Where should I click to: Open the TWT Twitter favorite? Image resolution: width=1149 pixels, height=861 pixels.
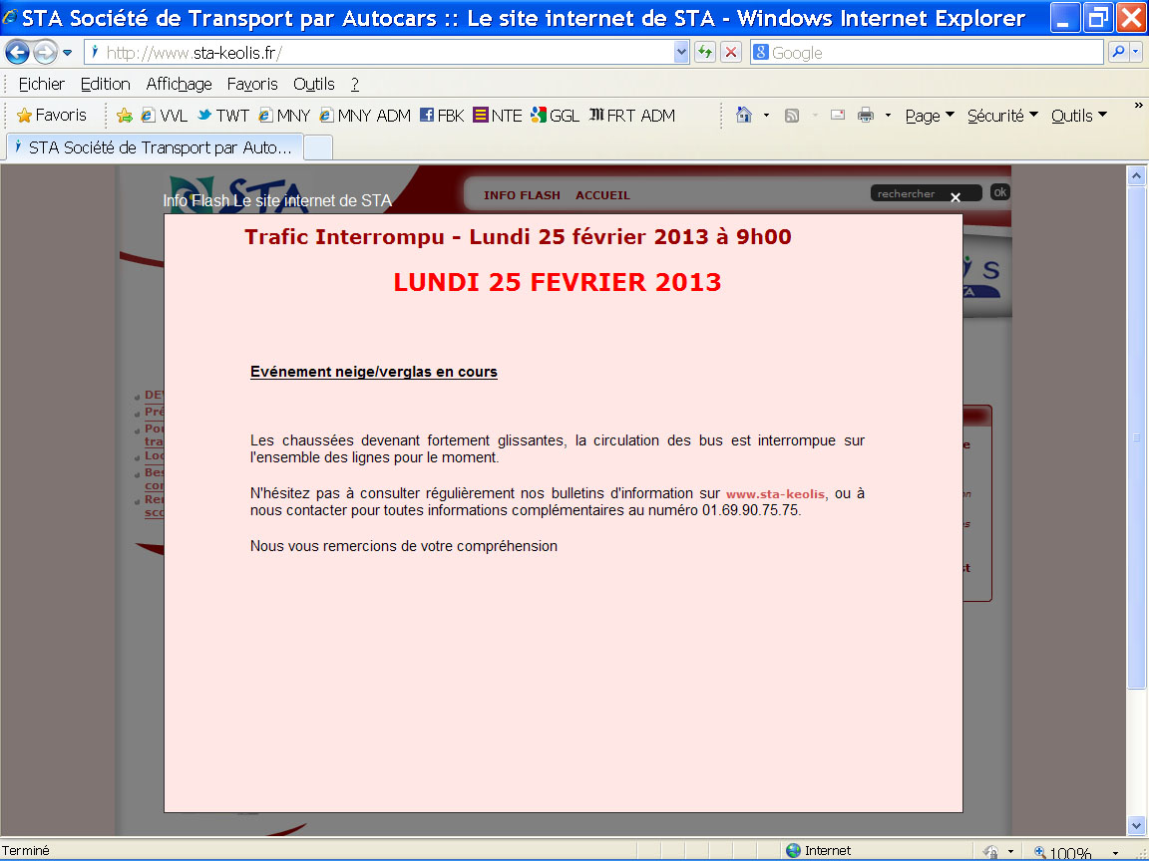point(222,116)
